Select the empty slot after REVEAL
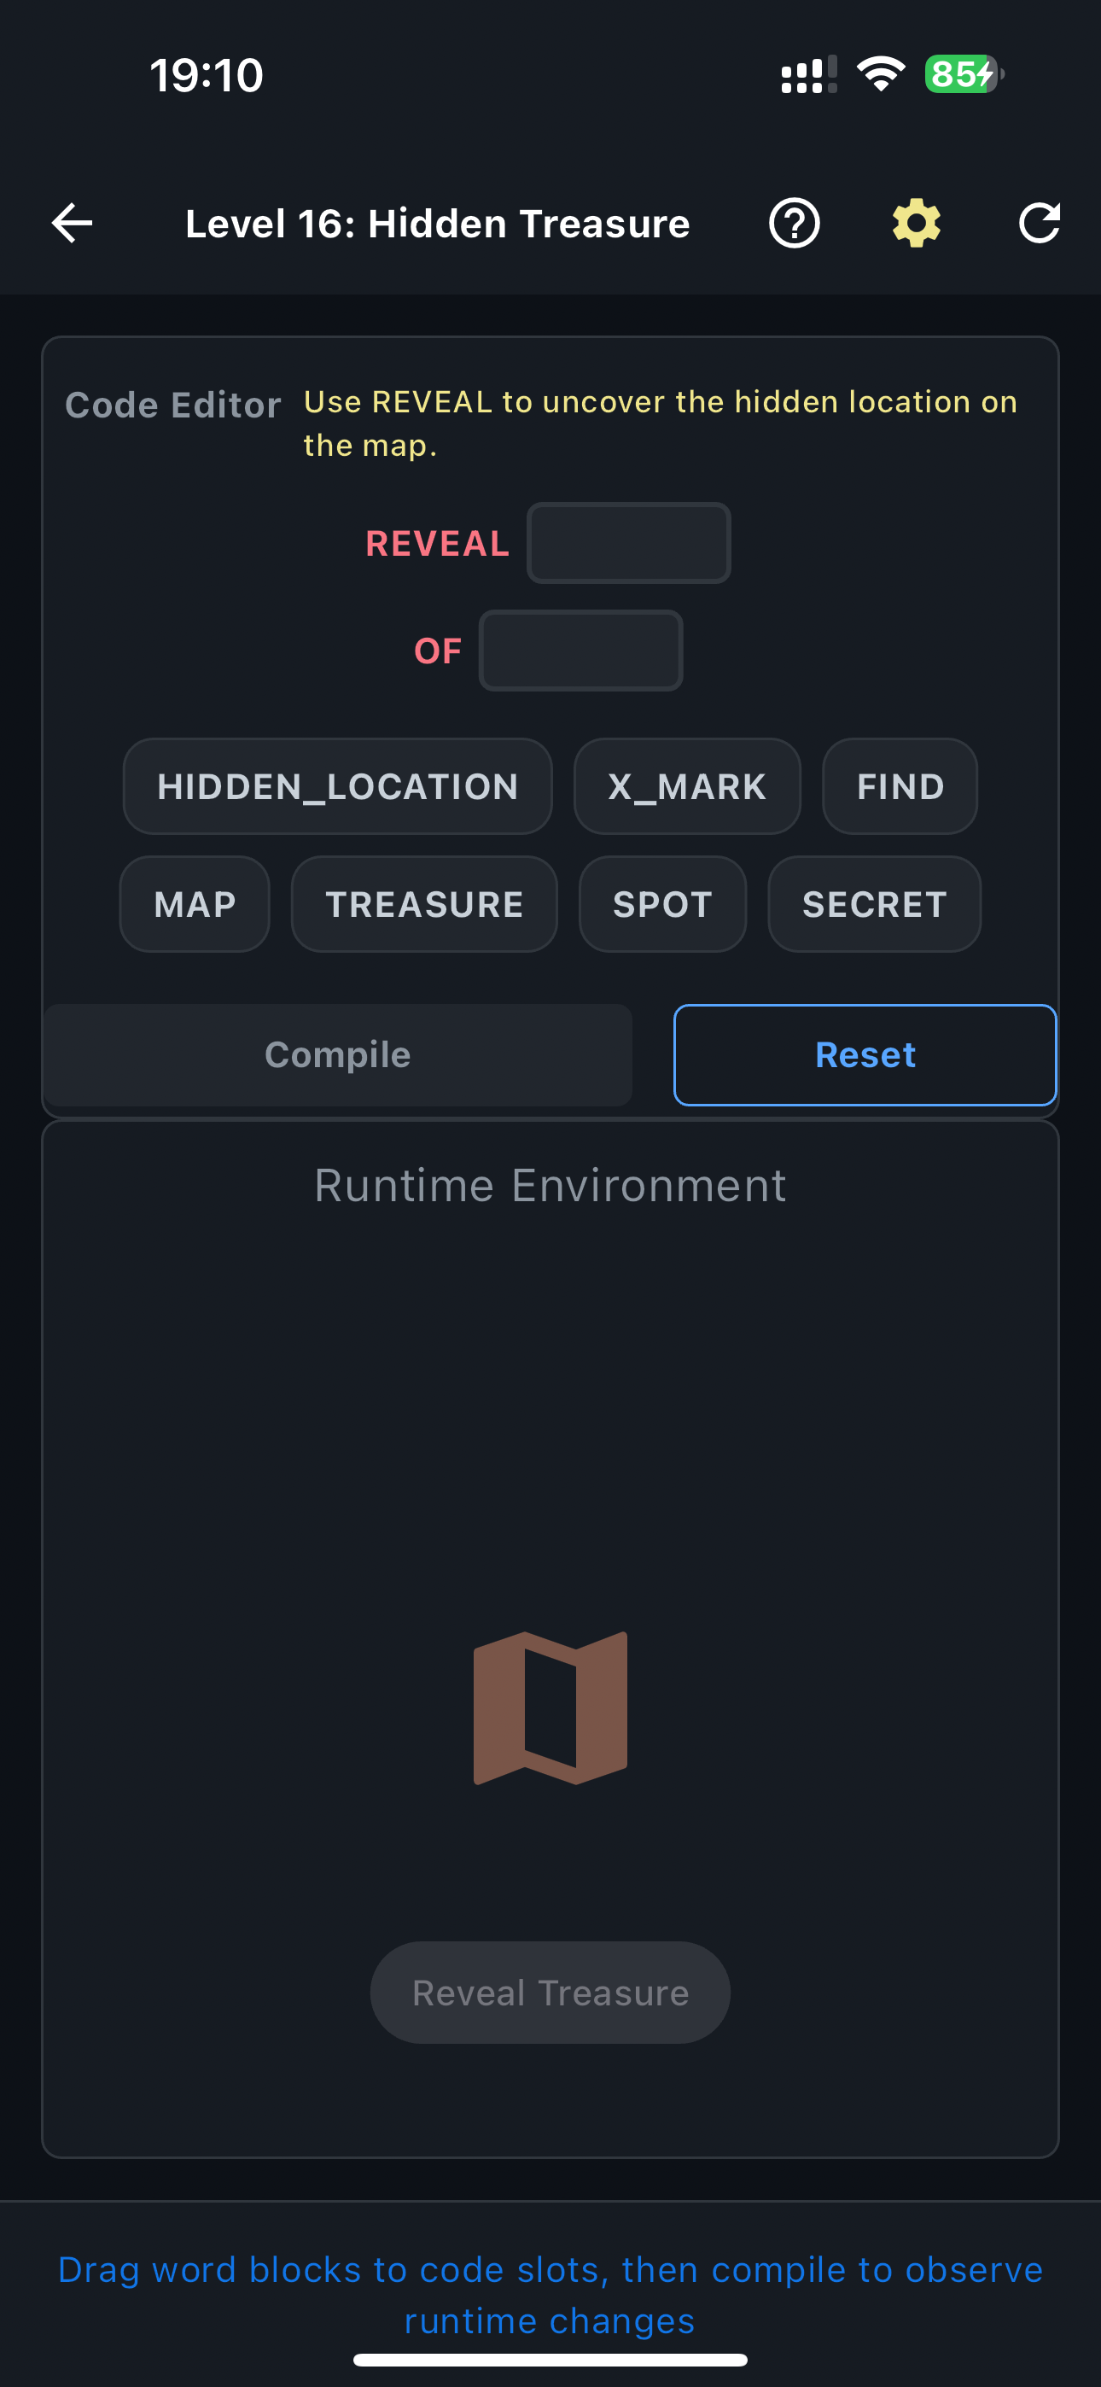1101x2387 pixels. 628,543
